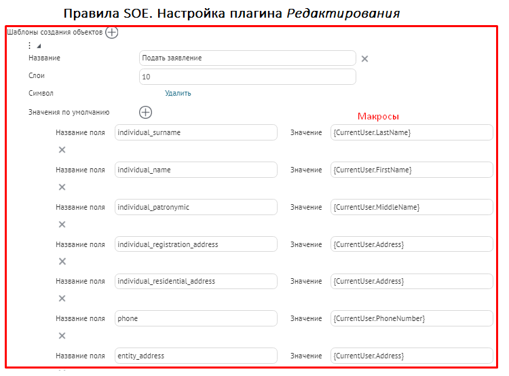Focus the individual_surname field name input

pos(196,132)
